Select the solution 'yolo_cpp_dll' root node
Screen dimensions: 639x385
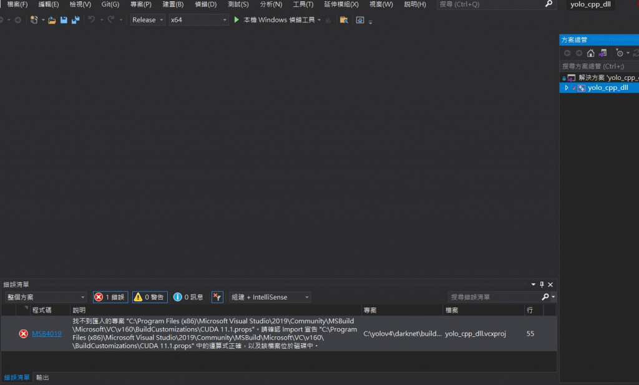599,77
